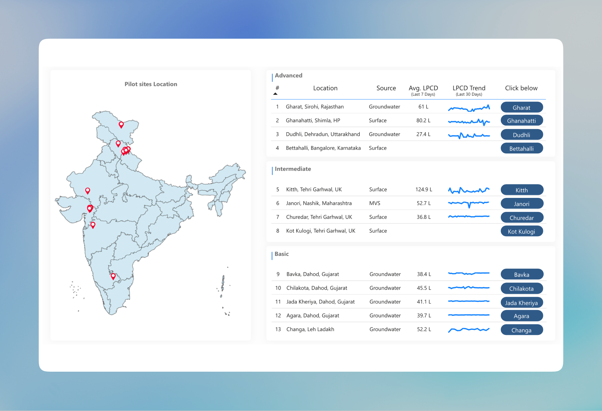
Task: Click the Bangalore map pin in Karnataka
Action: [113, 276]
